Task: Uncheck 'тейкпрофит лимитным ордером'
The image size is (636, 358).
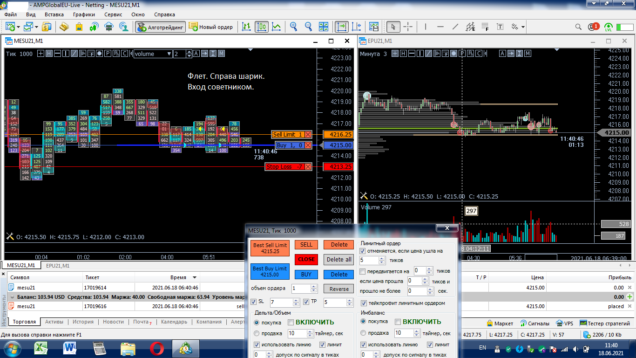Action: click(364, 303)
